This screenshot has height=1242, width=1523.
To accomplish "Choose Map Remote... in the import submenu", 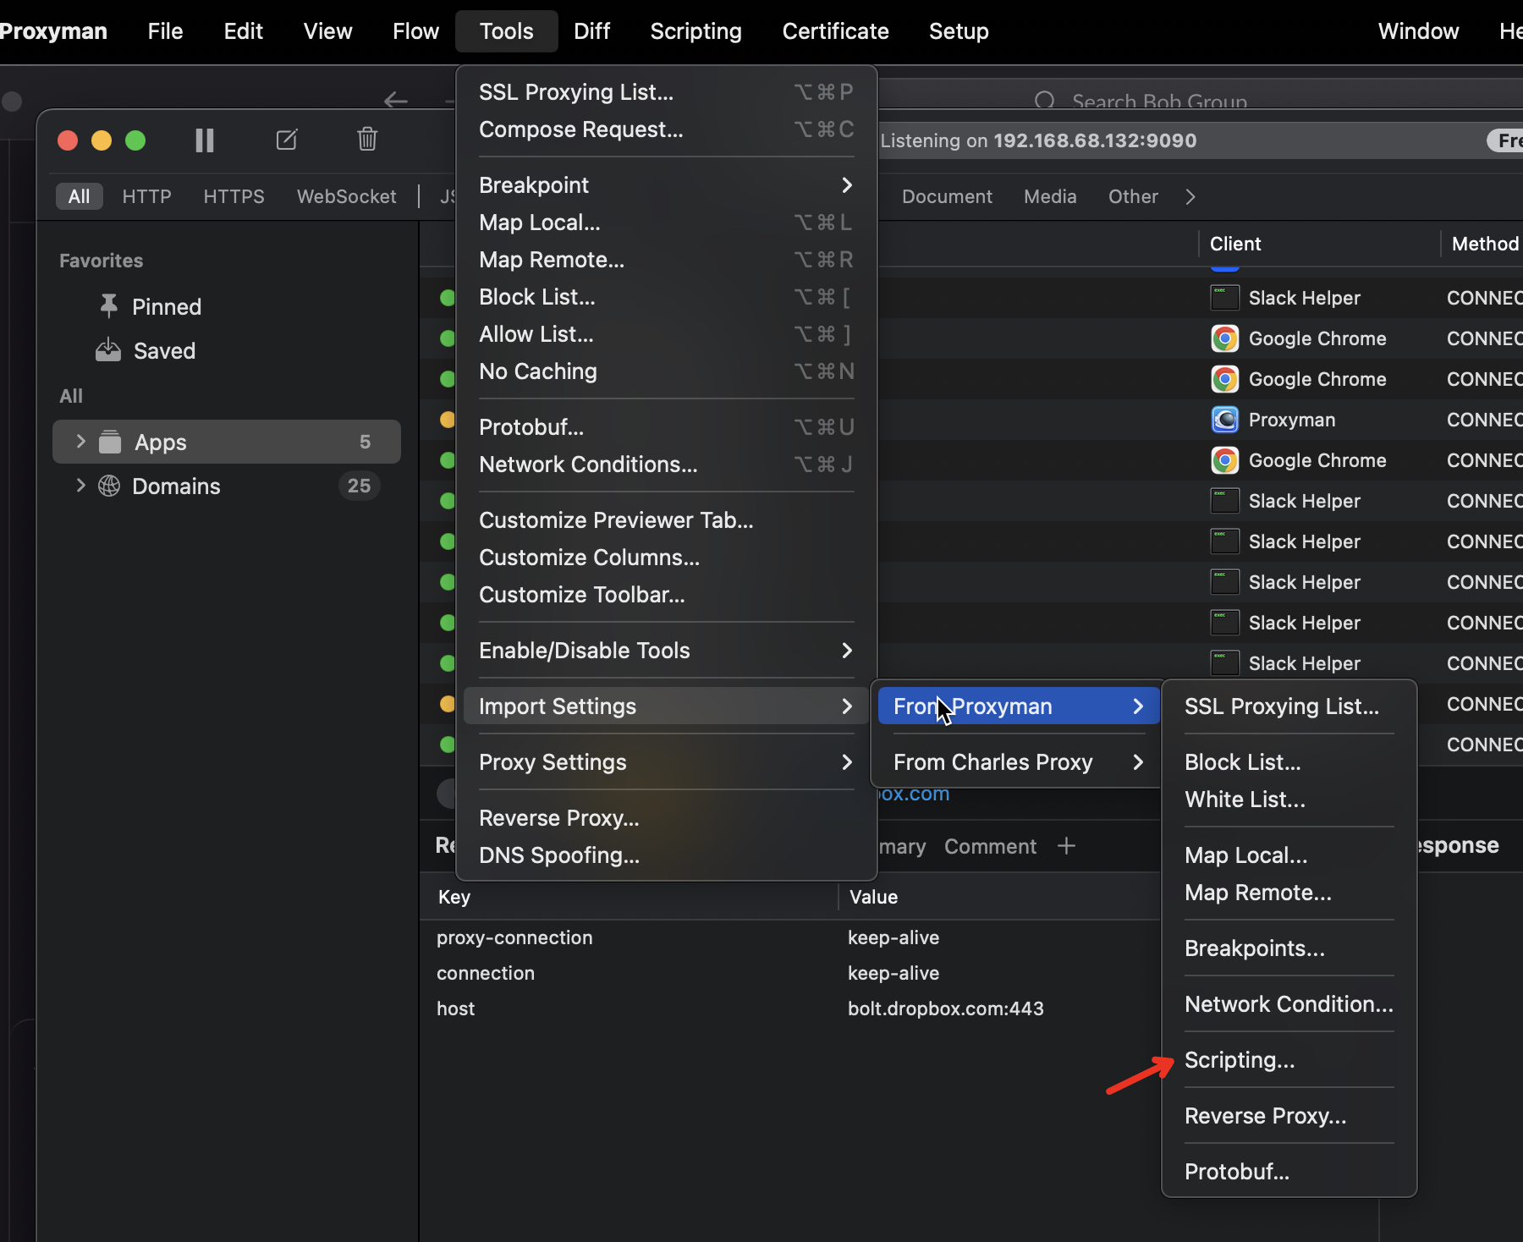I will (x=1289, y=893).
